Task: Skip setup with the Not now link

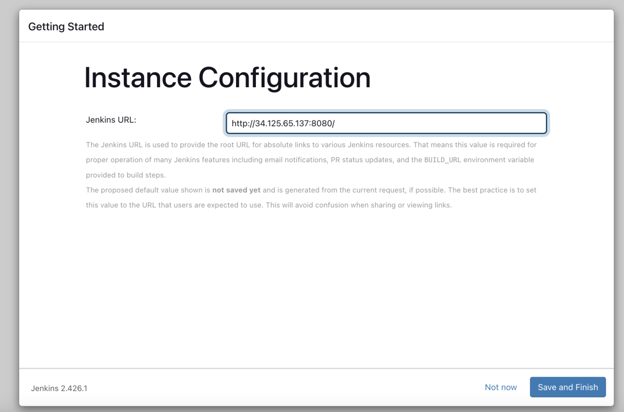Action: click(501, 387)
